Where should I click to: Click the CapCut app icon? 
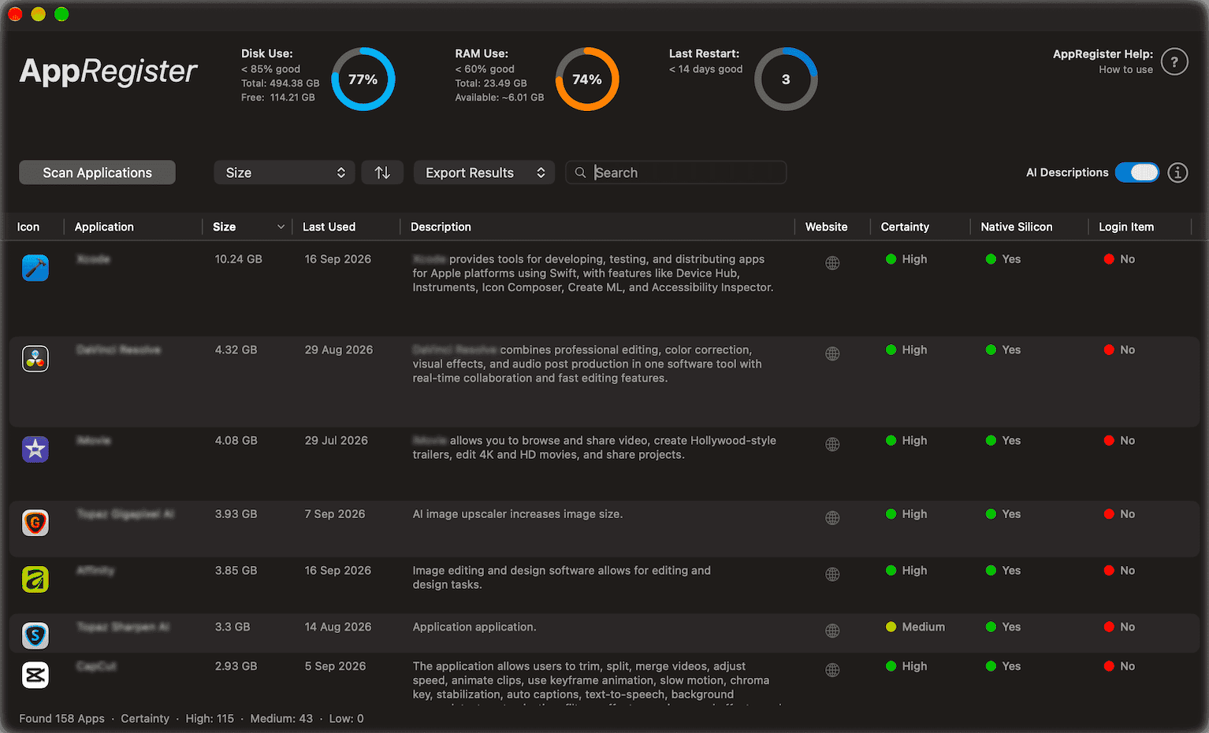coord(35,675)
